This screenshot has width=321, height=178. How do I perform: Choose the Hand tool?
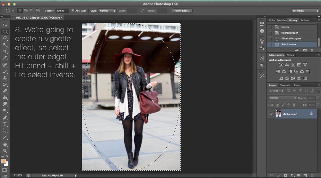(x=5, y=144)
